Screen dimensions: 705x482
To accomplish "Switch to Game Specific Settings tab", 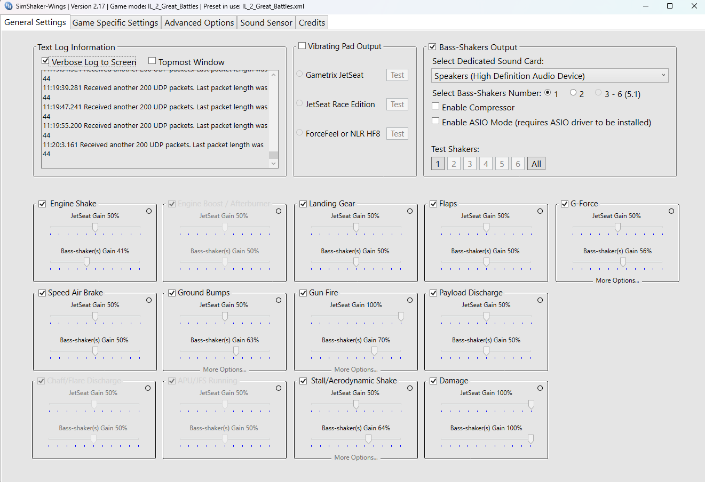I will pos(115,22).
